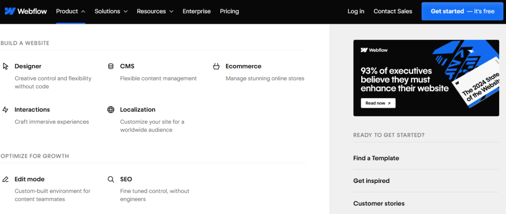This screenshot has height=214, width=506.
Task: Open the Enterprise nav item
Action: click(x=197, y=11)
